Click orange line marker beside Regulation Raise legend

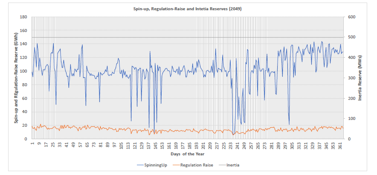click(176, 165)
